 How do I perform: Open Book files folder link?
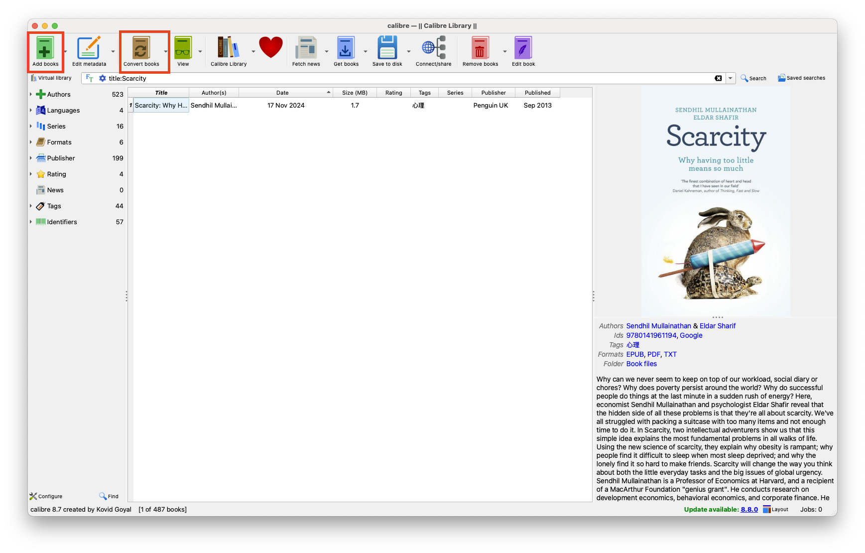tap(641, 364)
